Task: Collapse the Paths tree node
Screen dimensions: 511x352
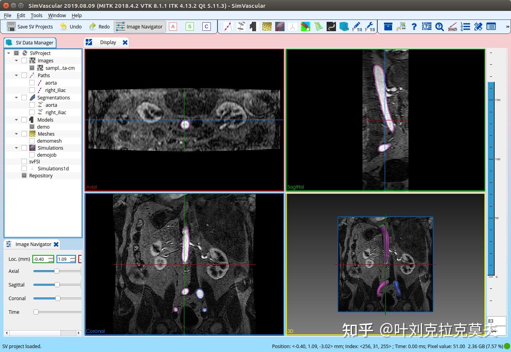Action: tap(16, 75)
